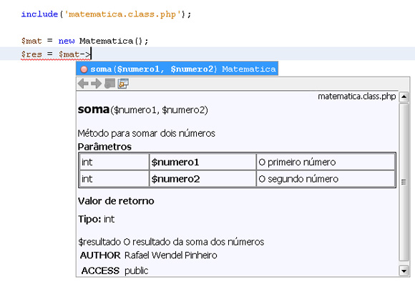Click scrollbar down arrow in documentation
The height and width of the screenshot is (282, 415).
(404, 271)
